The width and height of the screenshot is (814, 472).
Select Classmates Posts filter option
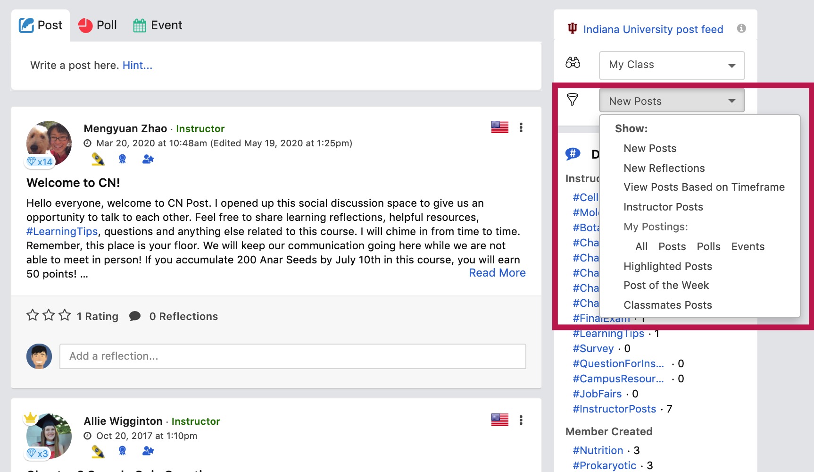(668, 305)
